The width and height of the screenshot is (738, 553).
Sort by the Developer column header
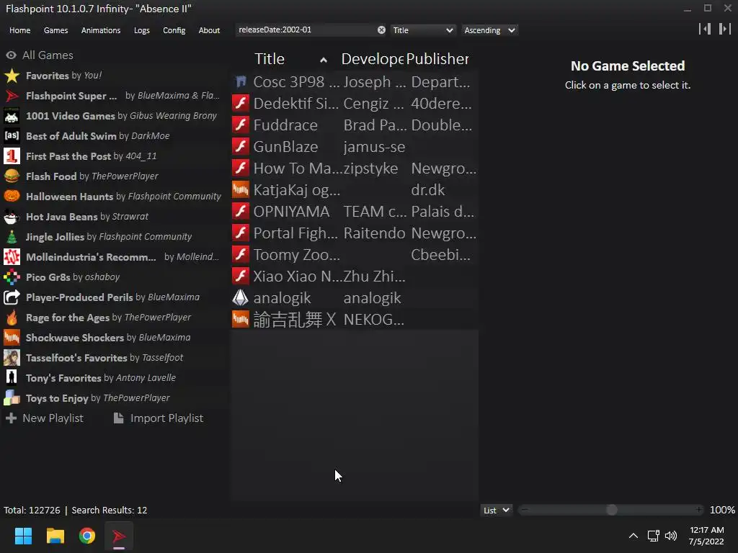pos(373,59)
